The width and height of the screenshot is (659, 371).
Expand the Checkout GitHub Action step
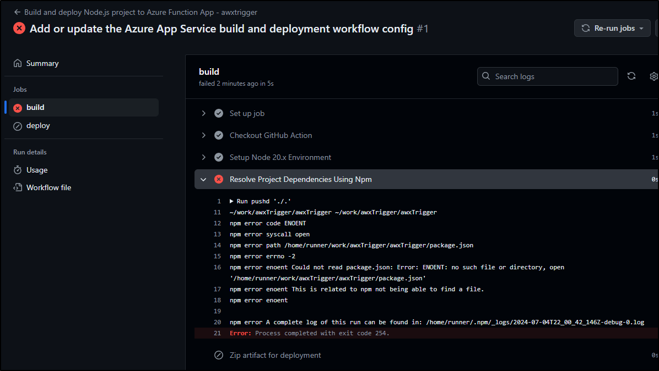[204, 135]
